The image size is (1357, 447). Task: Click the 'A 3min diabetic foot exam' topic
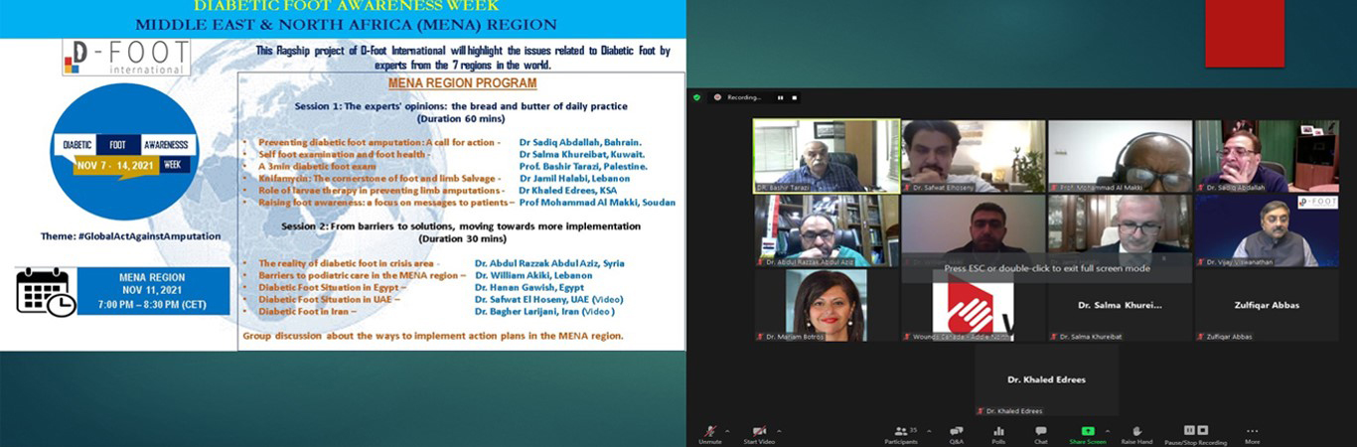coord(316,167)
